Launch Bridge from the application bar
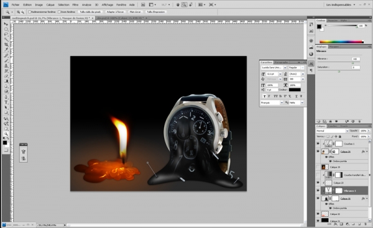This screenshot has width=373, height=228. click(143, 5)
